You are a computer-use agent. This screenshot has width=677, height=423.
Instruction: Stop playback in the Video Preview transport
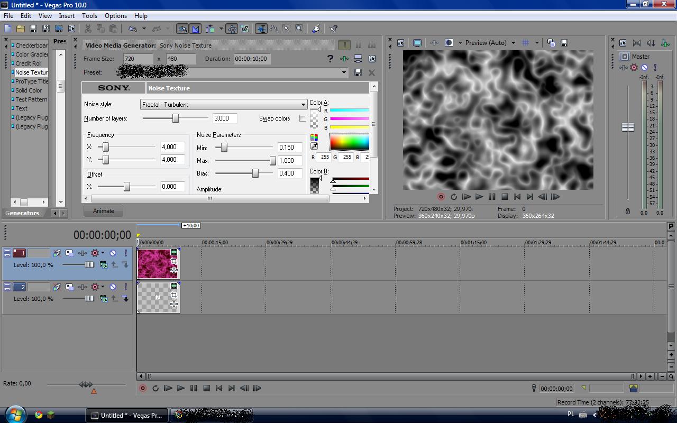pos(505,197)
